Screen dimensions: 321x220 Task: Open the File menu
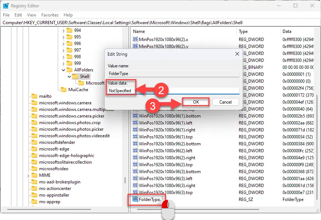(x=6, y=15)
